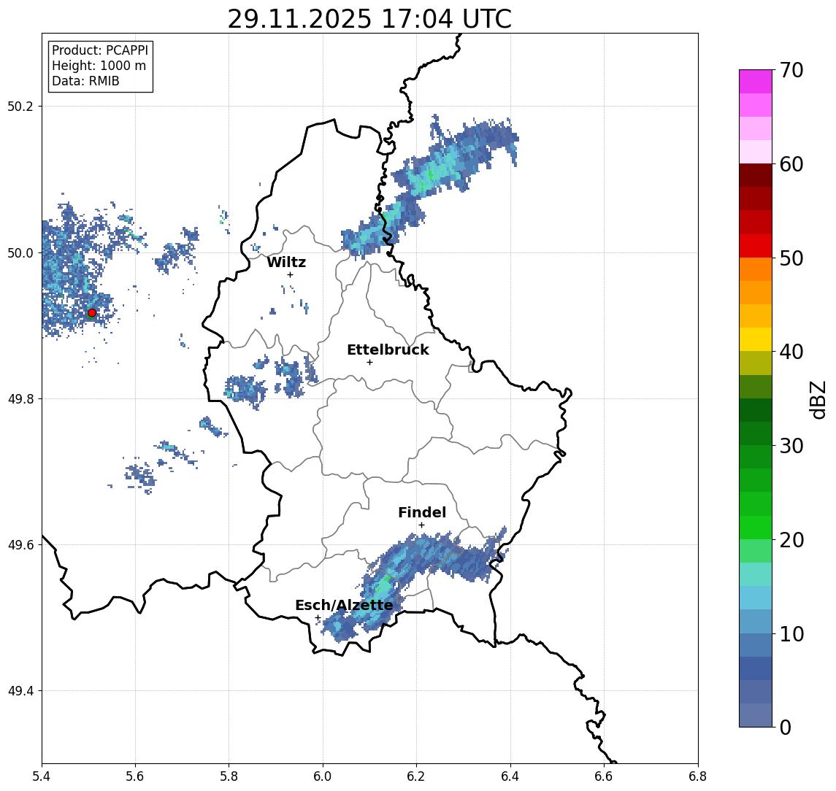Click the plus marker below Ettelbruck

(369, 363)
